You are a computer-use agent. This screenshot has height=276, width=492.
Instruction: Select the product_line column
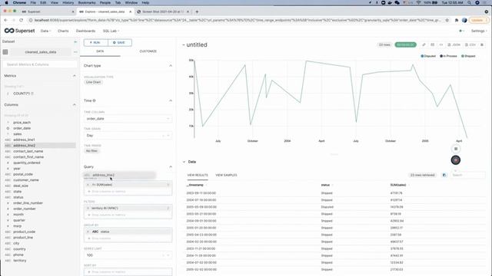(x=23, y=238)
